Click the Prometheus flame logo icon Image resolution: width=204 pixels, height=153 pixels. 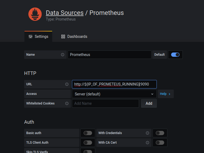35,14
